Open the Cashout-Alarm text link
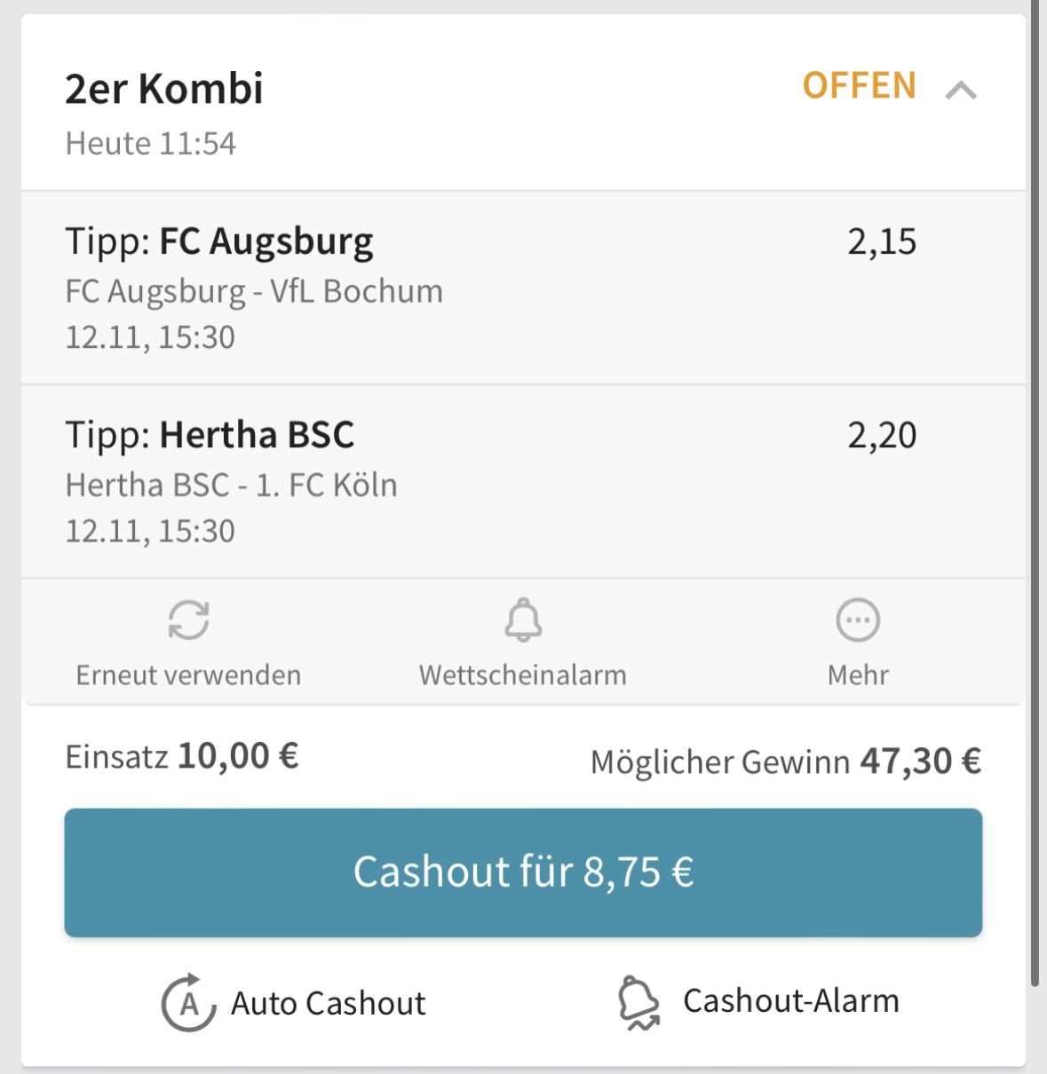 point(790,1000)
